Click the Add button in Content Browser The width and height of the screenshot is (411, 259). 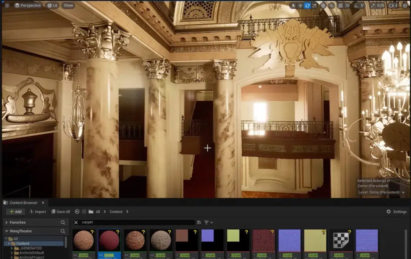15,212
